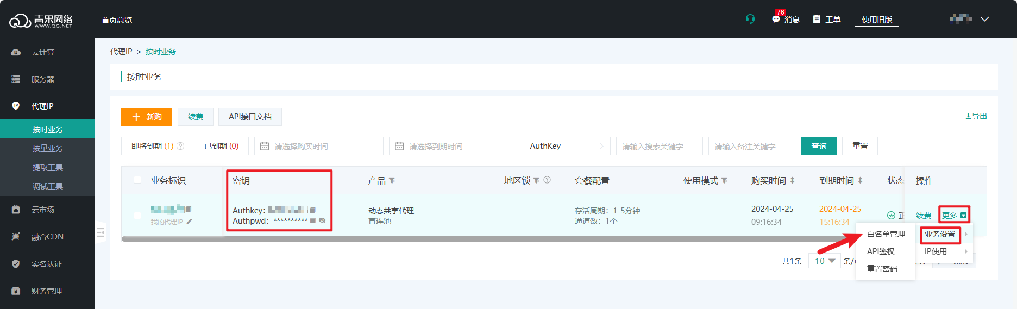The image size is (1017, 309).
Task: Select 白名单管理 from the submenu
Action: [886, 234]
